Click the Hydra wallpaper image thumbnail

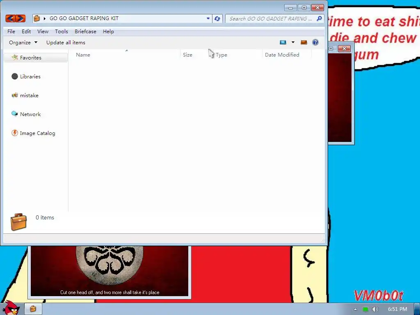pos(109,271)
